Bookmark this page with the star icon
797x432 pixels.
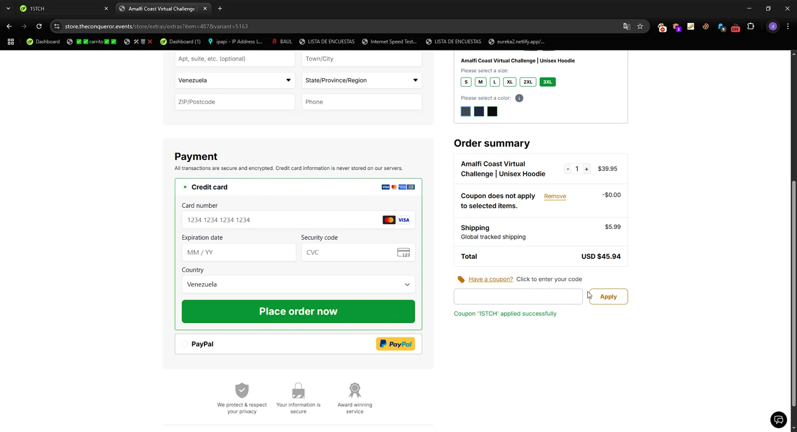(x=640, y=26)
